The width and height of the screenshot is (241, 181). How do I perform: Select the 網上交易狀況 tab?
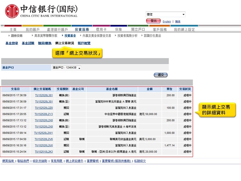coord(64,43)
